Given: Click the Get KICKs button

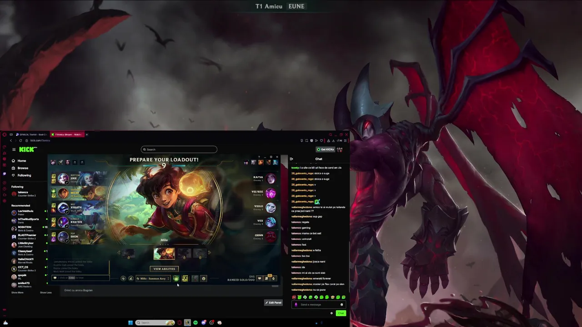Looking at the screenshot, I should point(326,149).
